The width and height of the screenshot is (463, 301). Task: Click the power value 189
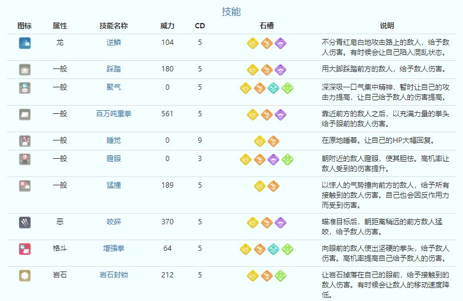pyautogui.click(x=168, y=185)
